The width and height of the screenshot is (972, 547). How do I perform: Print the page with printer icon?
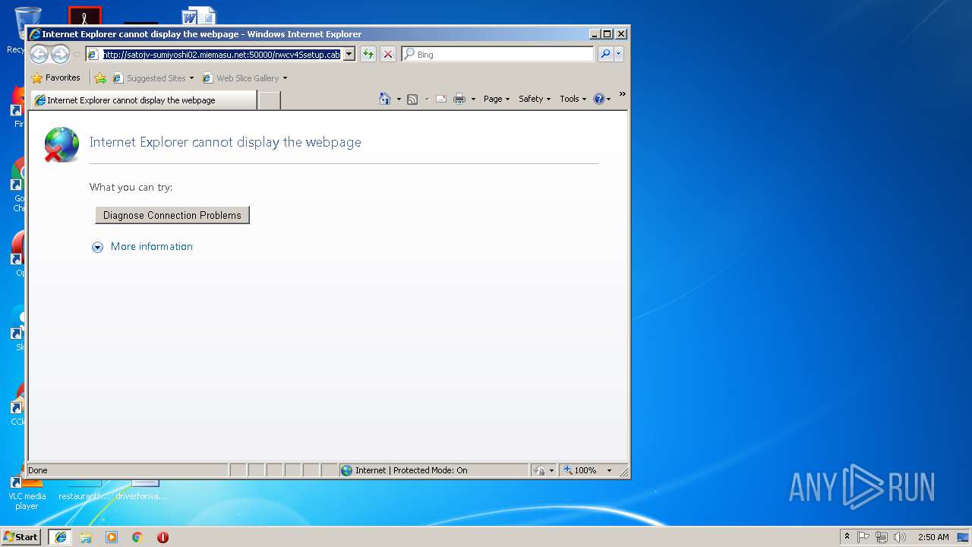(x=459, y=100)
